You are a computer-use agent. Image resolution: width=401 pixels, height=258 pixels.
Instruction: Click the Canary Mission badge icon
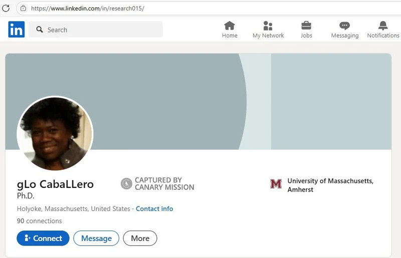126,184
